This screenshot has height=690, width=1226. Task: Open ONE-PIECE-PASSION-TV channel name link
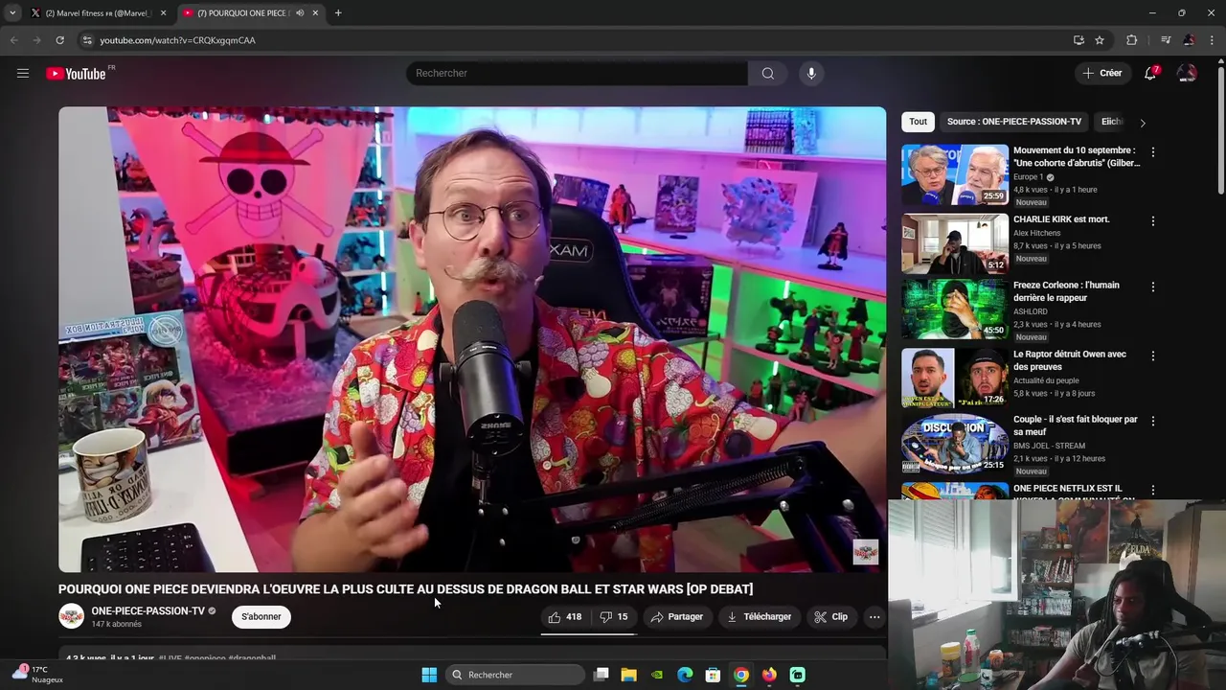coord(148,610)
